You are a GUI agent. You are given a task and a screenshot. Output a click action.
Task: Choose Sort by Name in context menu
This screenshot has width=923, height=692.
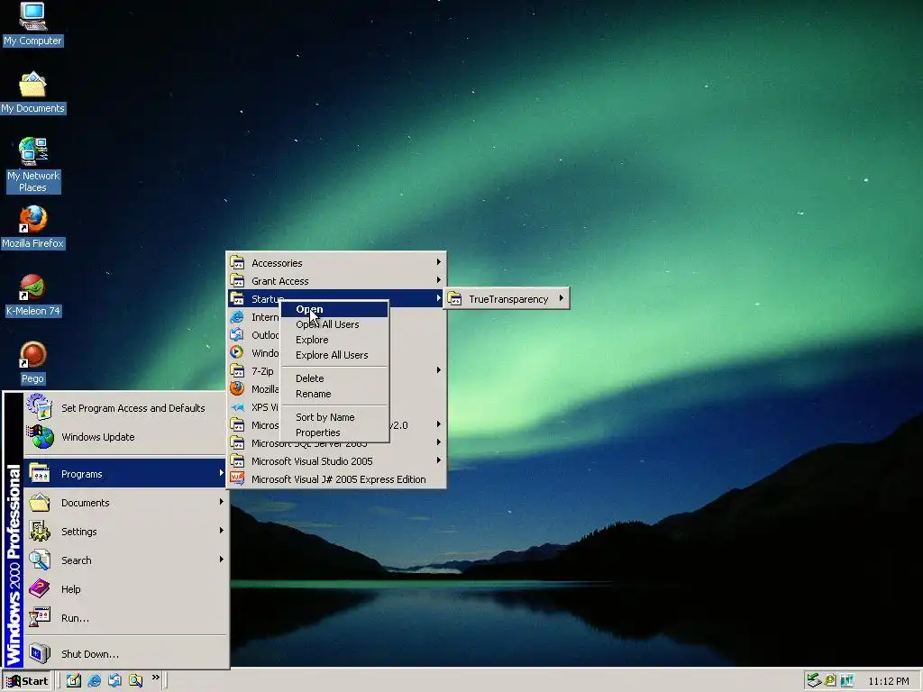334,417
